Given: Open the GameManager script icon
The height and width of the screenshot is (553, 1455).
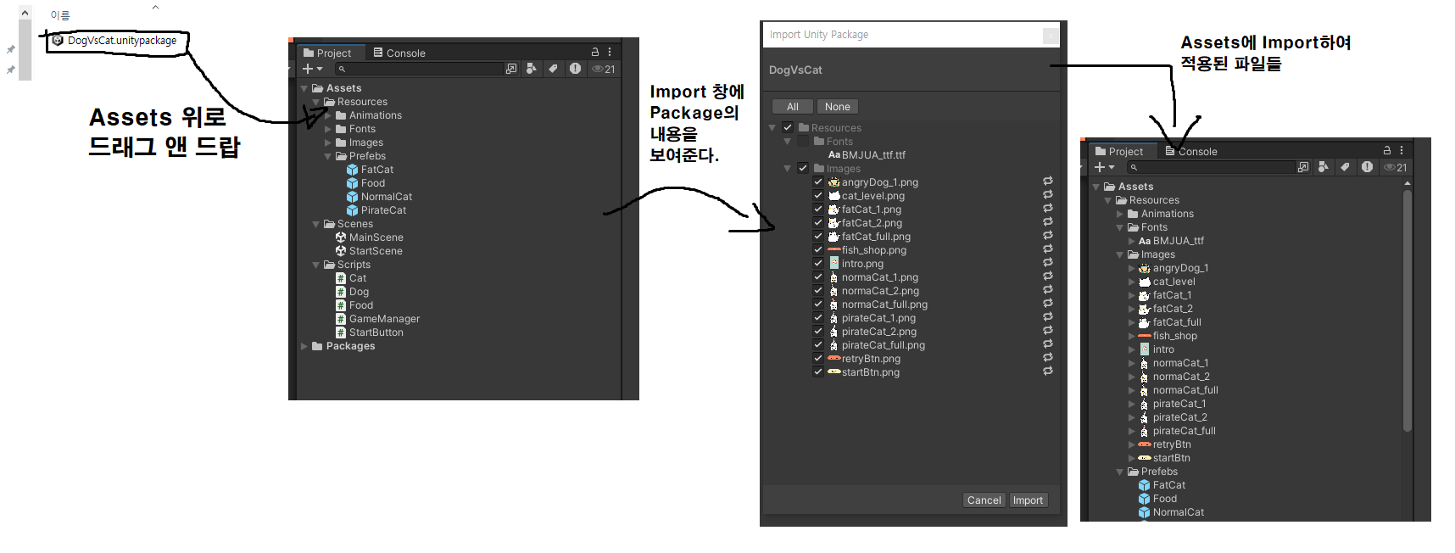Looking at the screenshot, I should coord(341,319).
